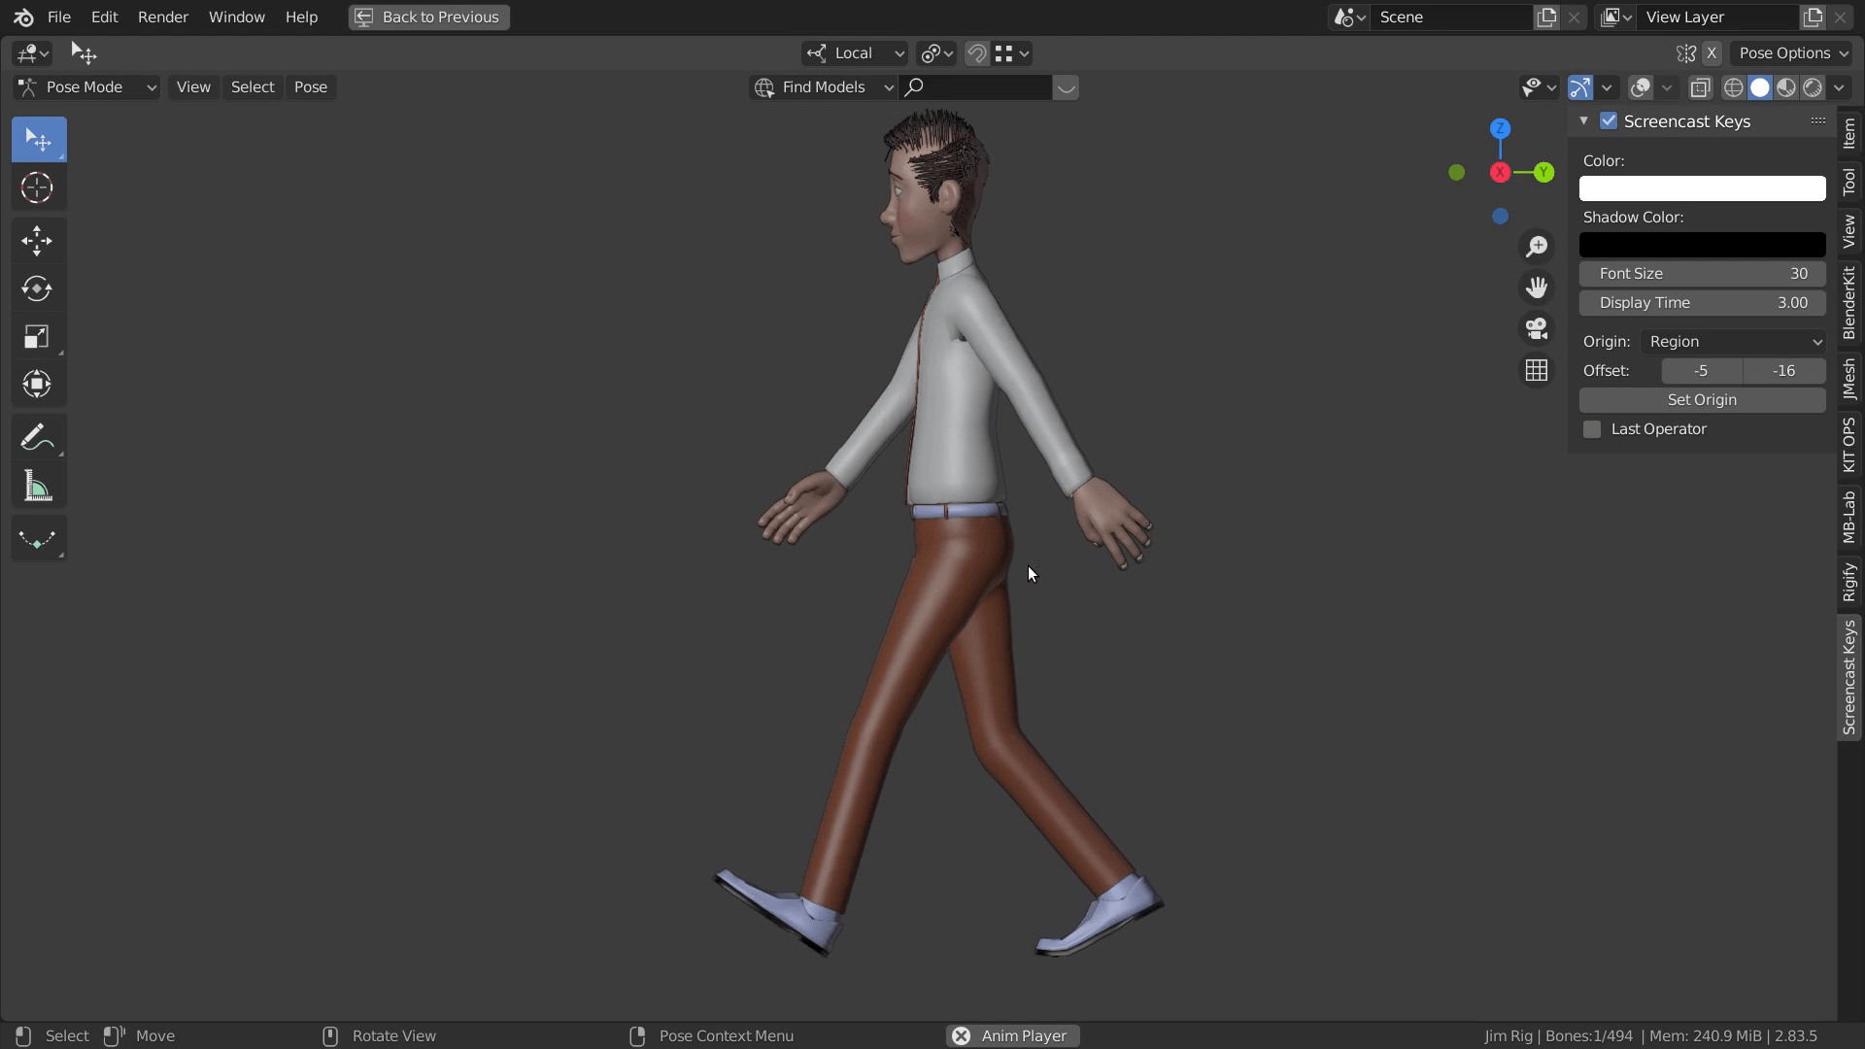Enable the Last Operator checkbox

pyautogui.click(x=1592, y=428)
